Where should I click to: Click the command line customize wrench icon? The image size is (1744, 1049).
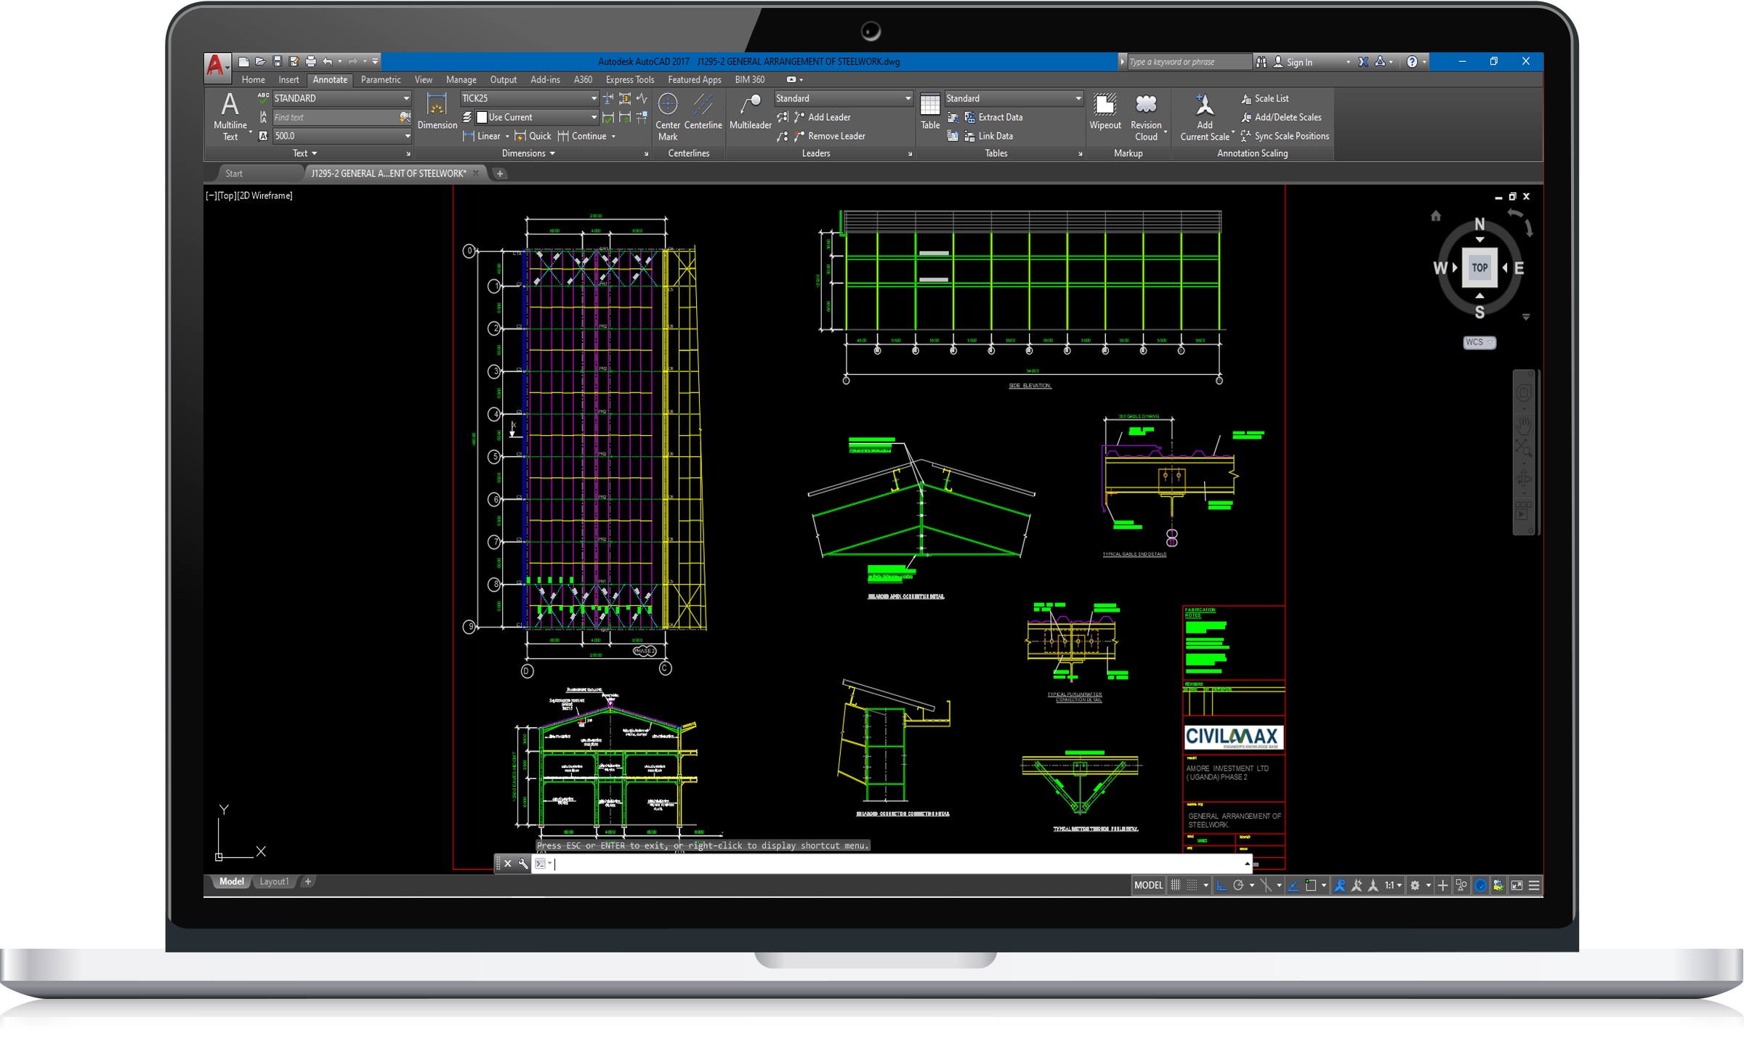coord(523,864)
